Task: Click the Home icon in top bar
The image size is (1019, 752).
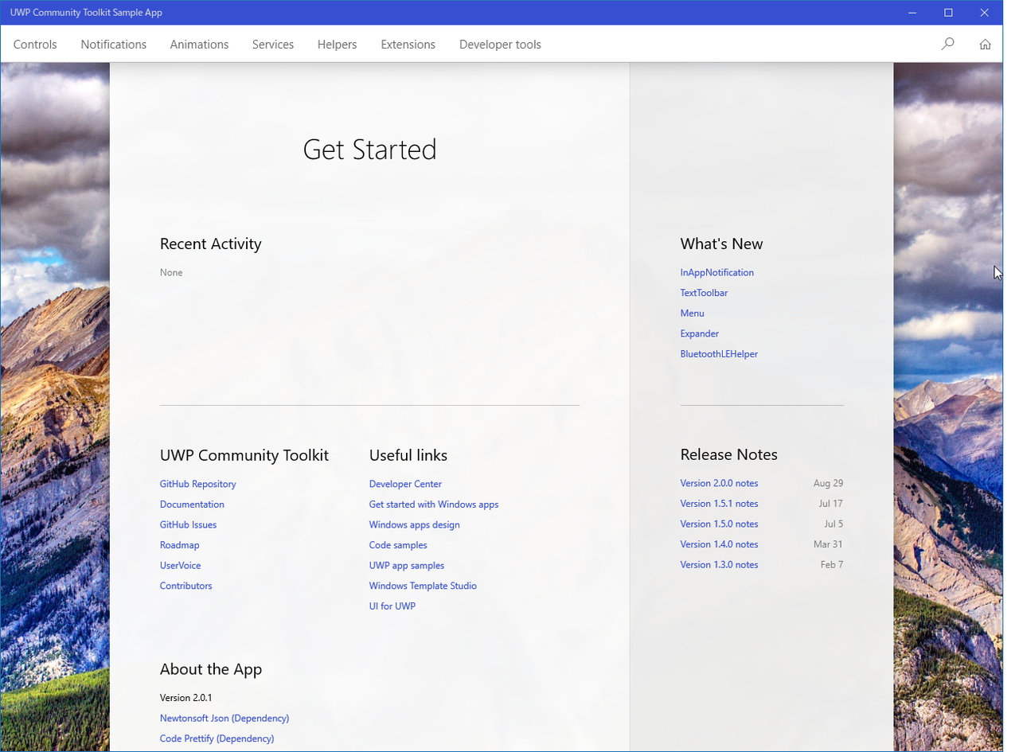Action: [x=986, y=45]
